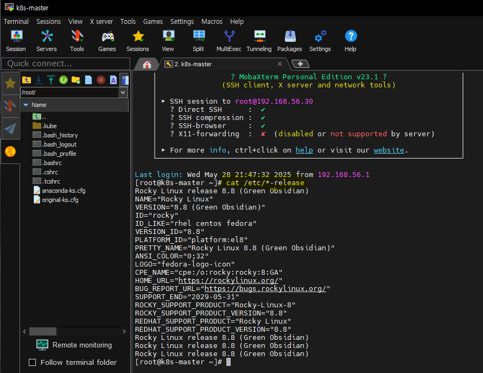Create new folder using SFTP toolbar icon
The image size is (483, 373).
pos(76,80)
